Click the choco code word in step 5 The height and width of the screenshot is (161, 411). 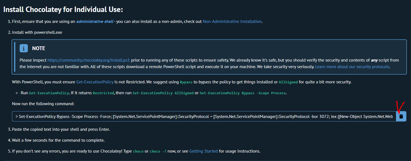(x=138, y=151)
